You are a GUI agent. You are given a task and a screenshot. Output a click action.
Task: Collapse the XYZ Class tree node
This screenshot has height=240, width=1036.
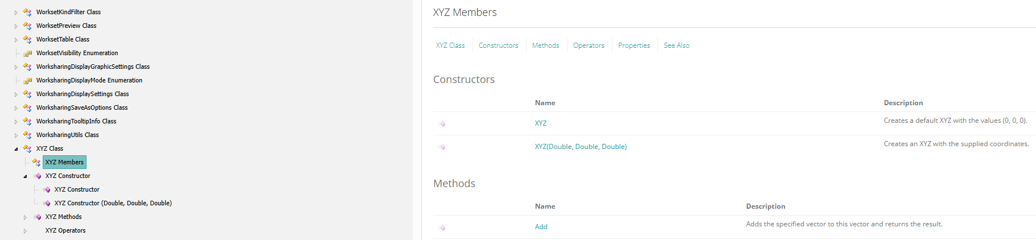16,149
